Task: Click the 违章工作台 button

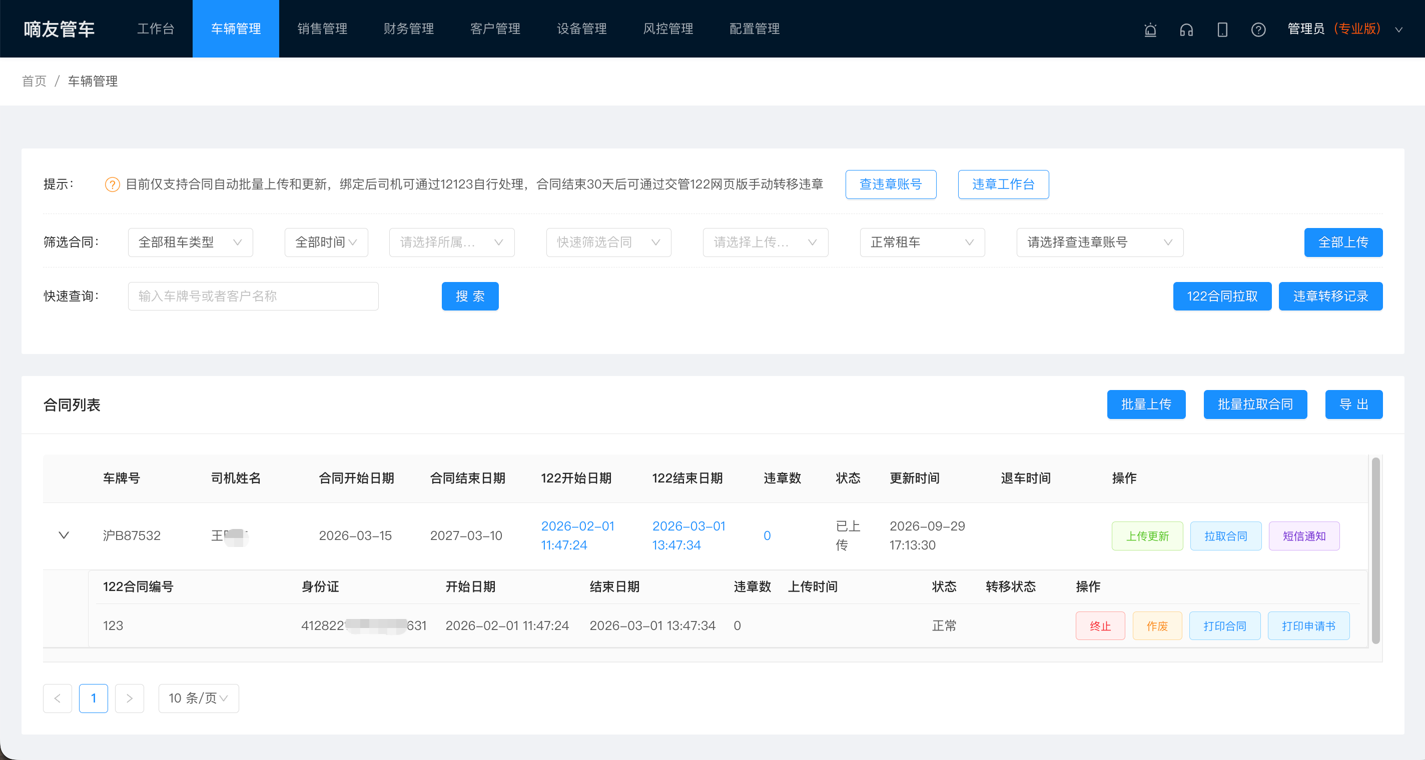Action: pos(1003,184)
